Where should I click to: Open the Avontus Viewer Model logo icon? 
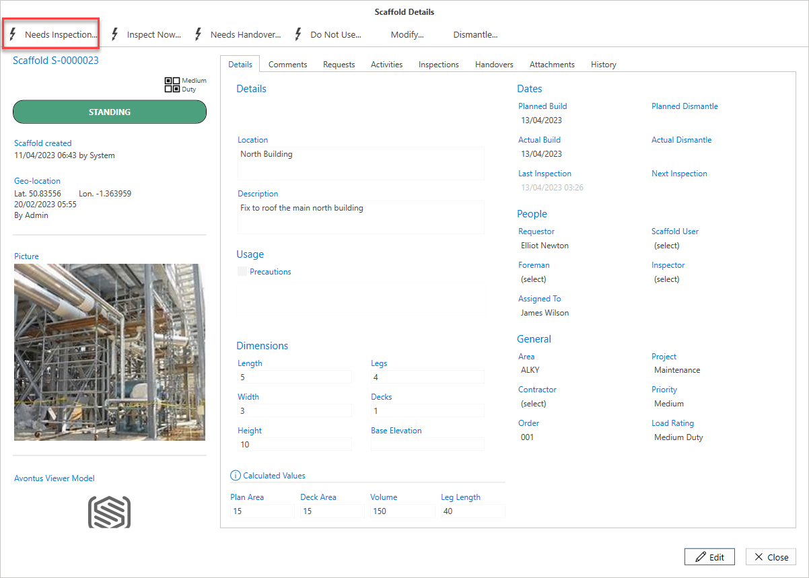(x=109, y=512)
